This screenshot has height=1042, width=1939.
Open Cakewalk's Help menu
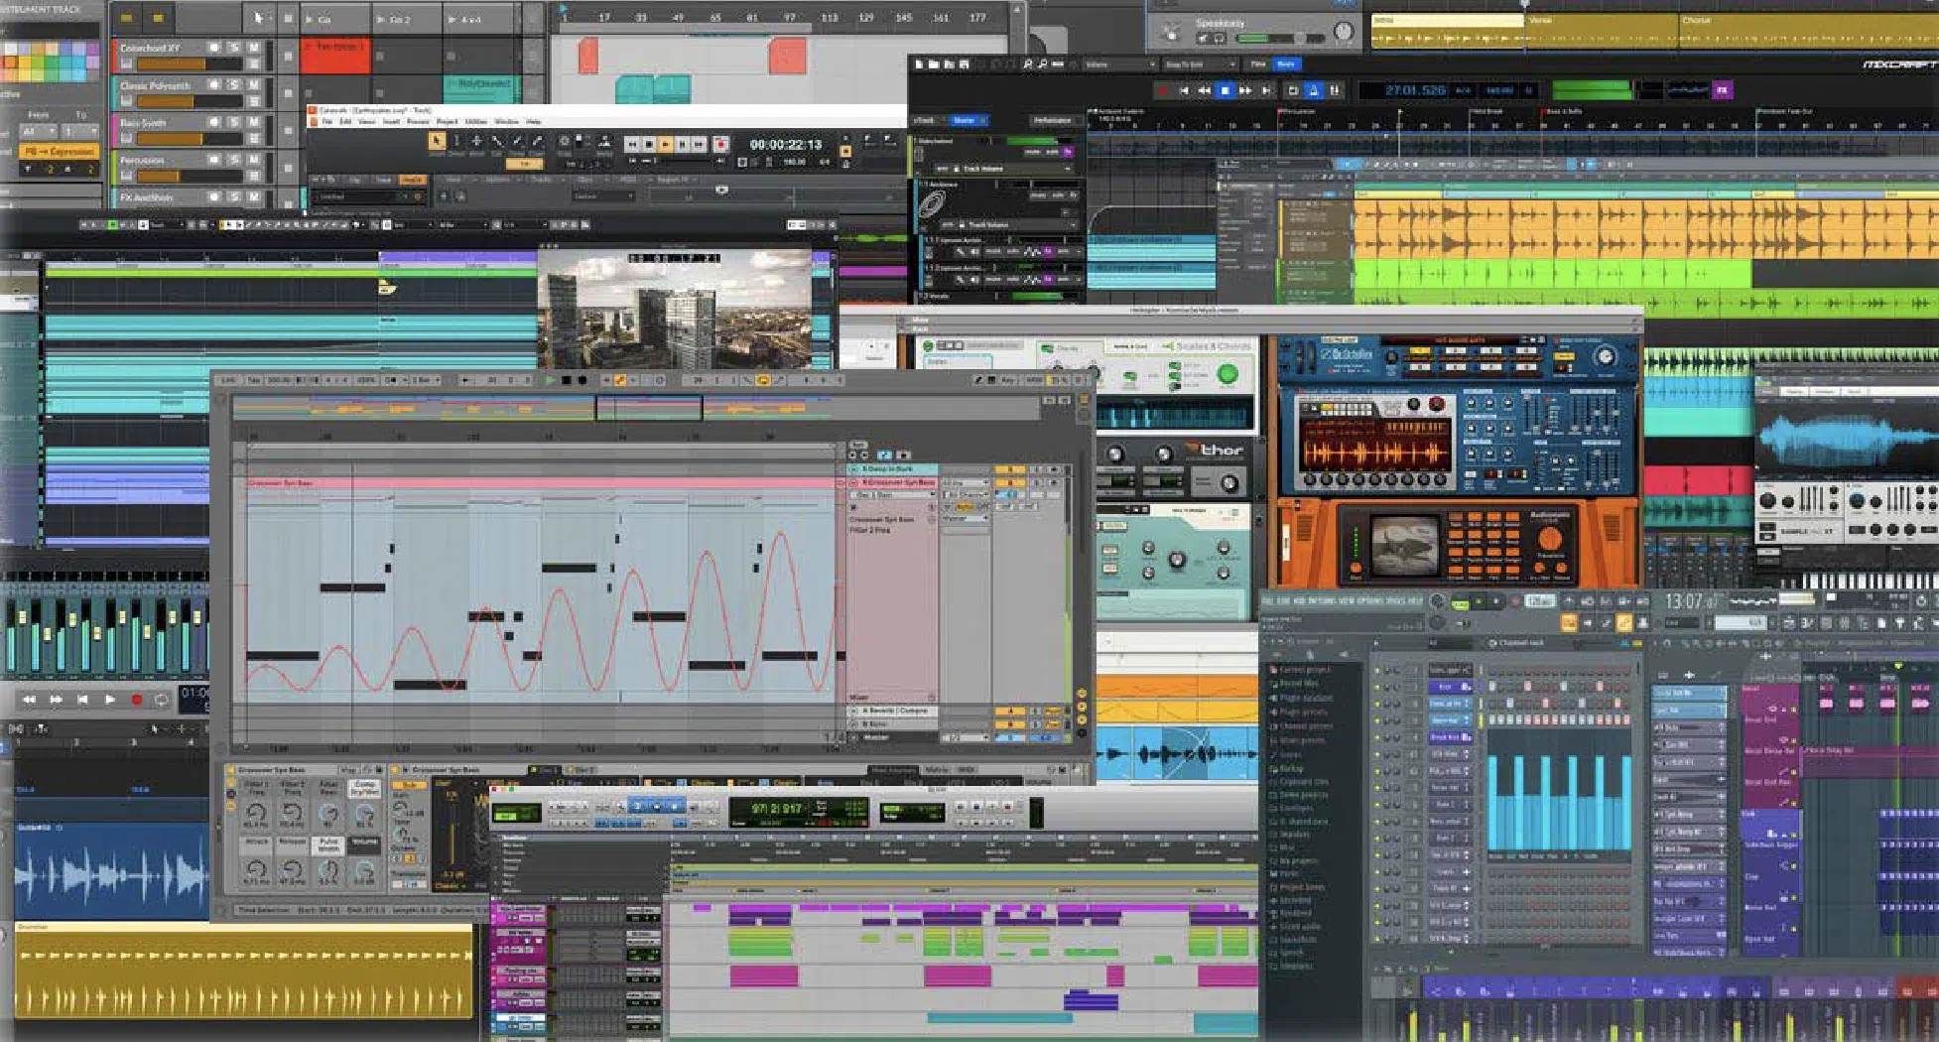pos(533,121)
